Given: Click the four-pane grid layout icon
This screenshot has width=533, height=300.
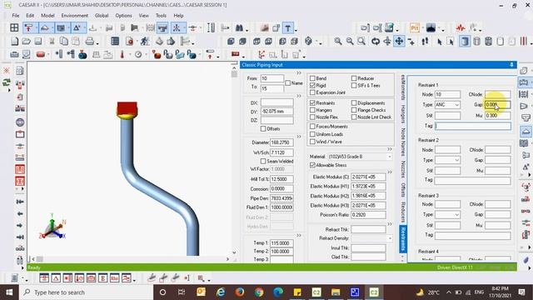Looking at the screenshot, I should pyautogui.click(x=14, y=28).
